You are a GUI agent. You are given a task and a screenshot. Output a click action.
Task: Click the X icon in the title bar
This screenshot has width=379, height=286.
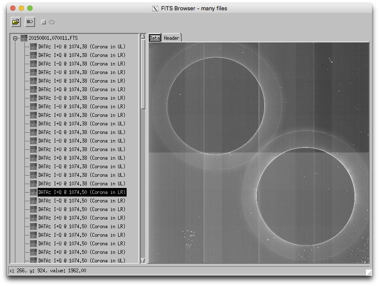coord(154,8)
